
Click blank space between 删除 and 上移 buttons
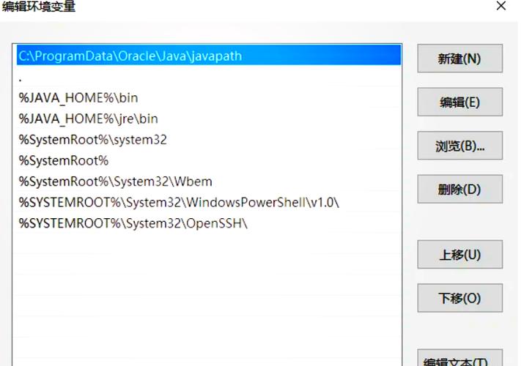pyautogui.click(x=460, y=222)
